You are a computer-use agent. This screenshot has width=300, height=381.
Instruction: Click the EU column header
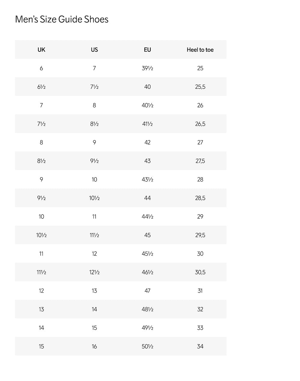coord(147,50)
